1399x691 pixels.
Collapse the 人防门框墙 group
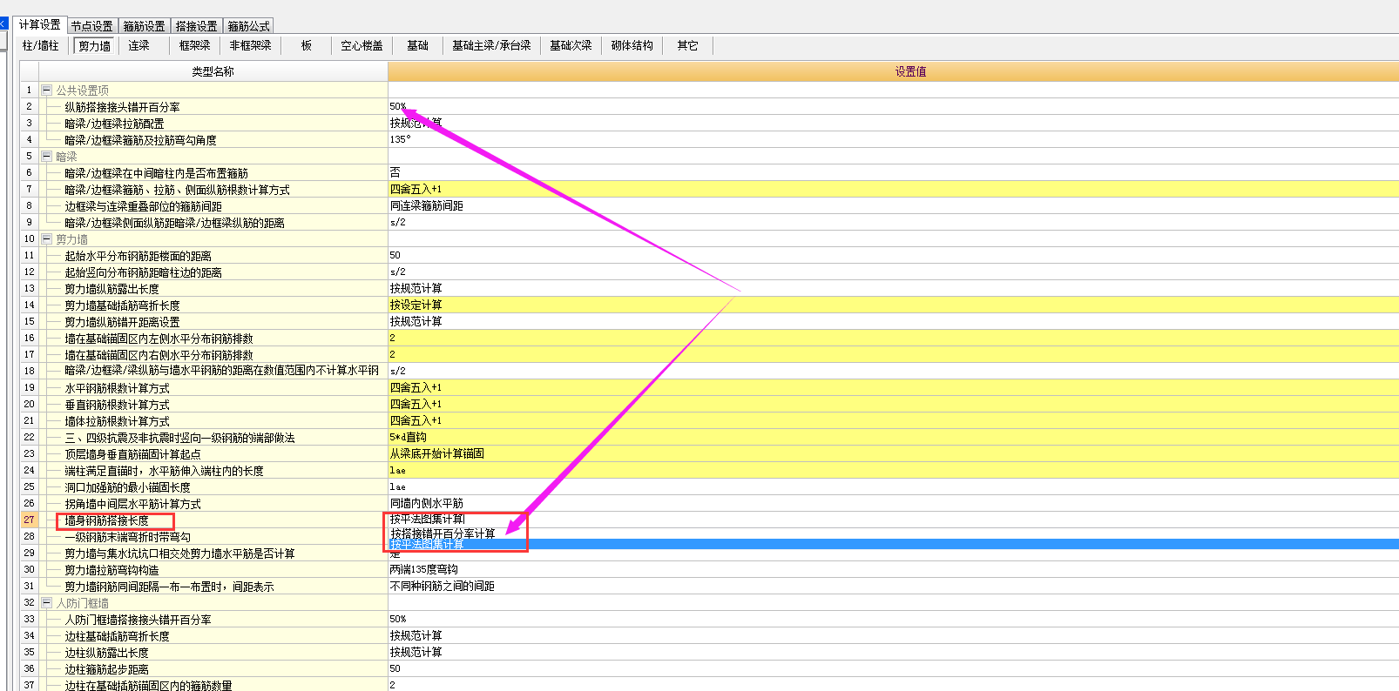pyautogui.click(x=47, y=603)
